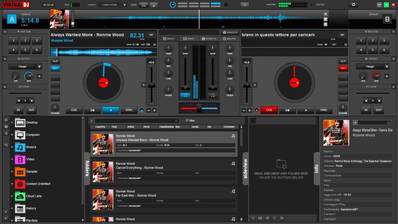This screenshot has height=224, width=398.
Task: Toggle deck A VINYL mode
Action: tap(55, 68)
